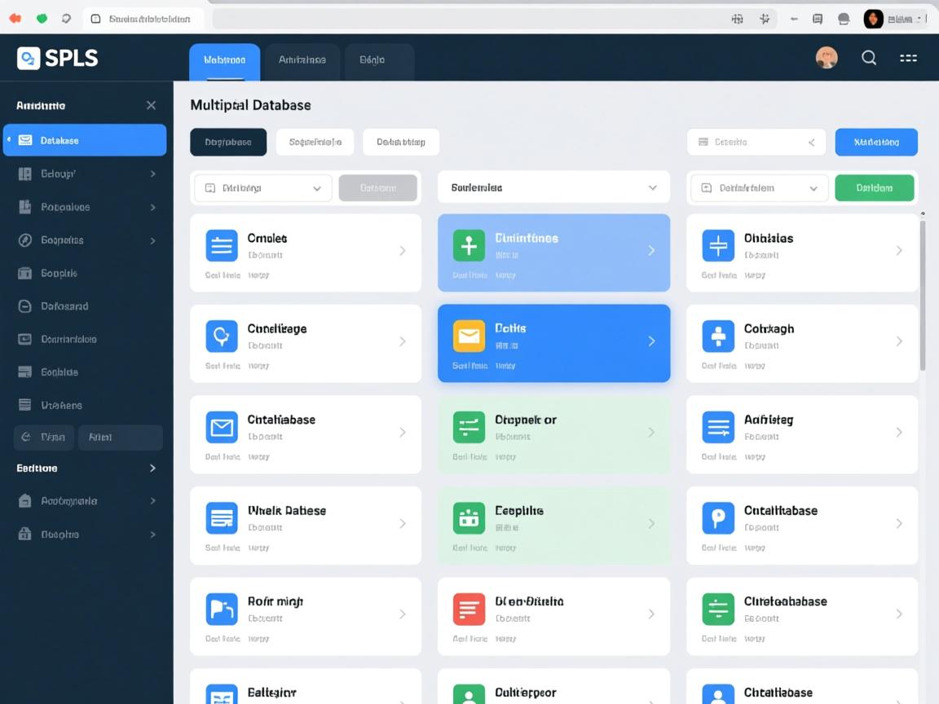This screenshot has width=939, height=704.
Task: Click the blue envelope icon on Chtalhabase card
Action: tap(222, 427)
